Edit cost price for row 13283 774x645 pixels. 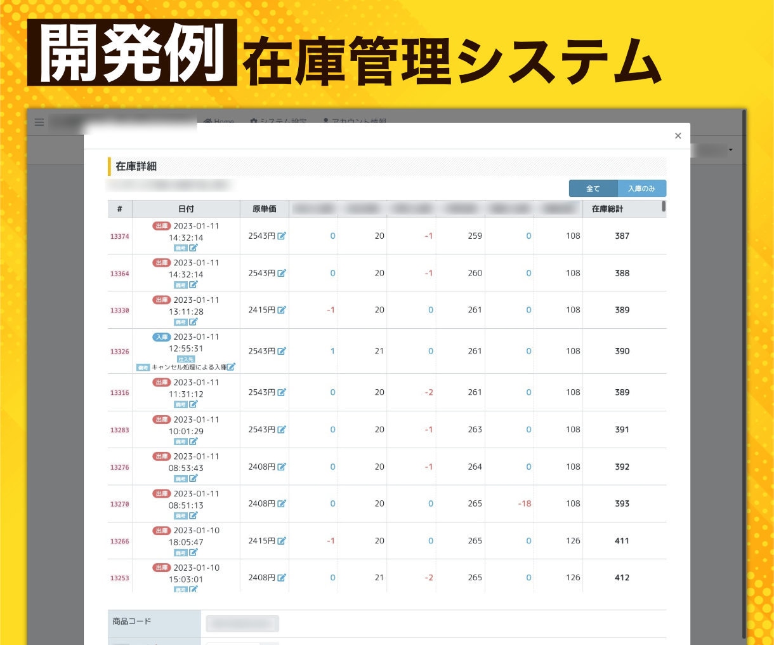click(x=282, y=430)
